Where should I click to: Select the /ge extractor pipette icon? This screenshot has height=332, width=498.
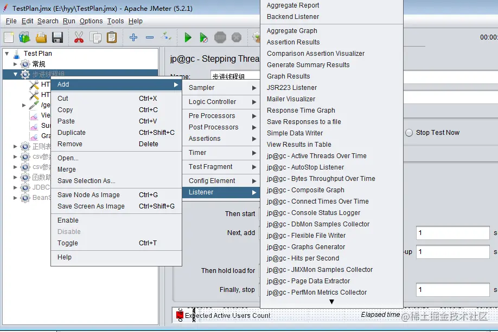[34, 105]
